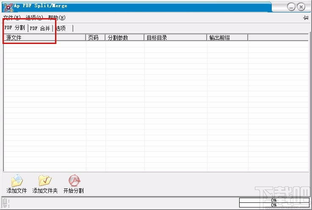
Task: Click the 输出前缀 column header
Action: [x=227, y=37]
